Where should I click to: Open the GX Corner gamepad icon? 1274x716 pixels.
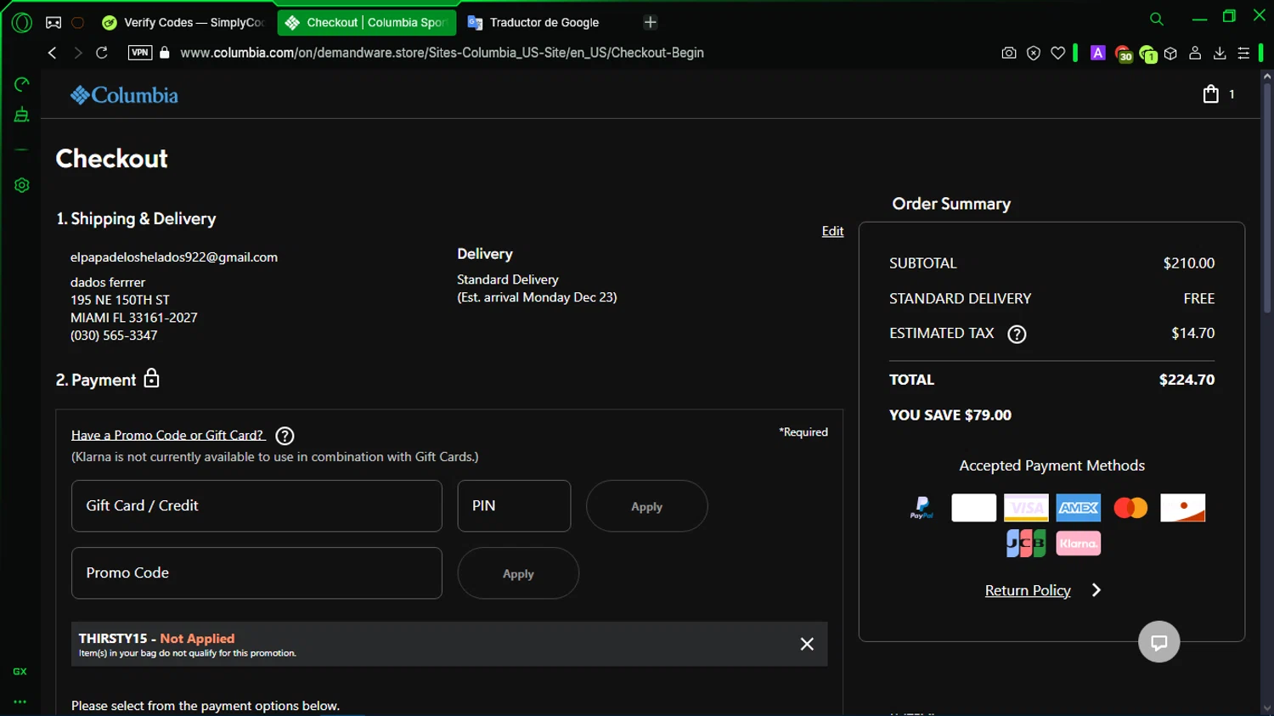(x=54, y=23)
